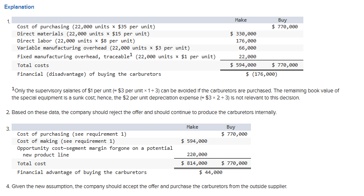Viewport: 364px width, 196px height.
Task: Select the Financial advantage of buying label
Action: click(x=81, y=172)
